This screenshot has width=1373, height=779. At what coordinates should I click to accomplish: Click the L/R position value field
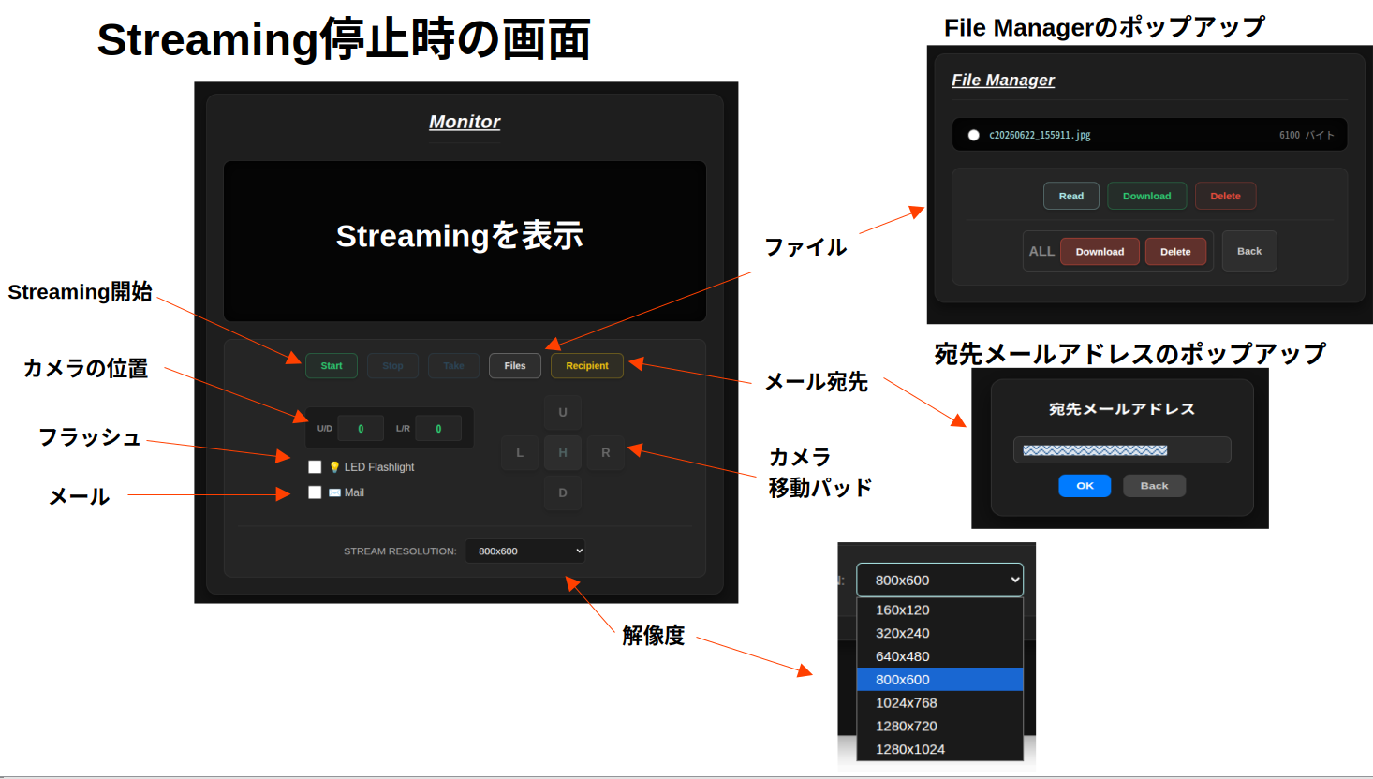point(438,428)
